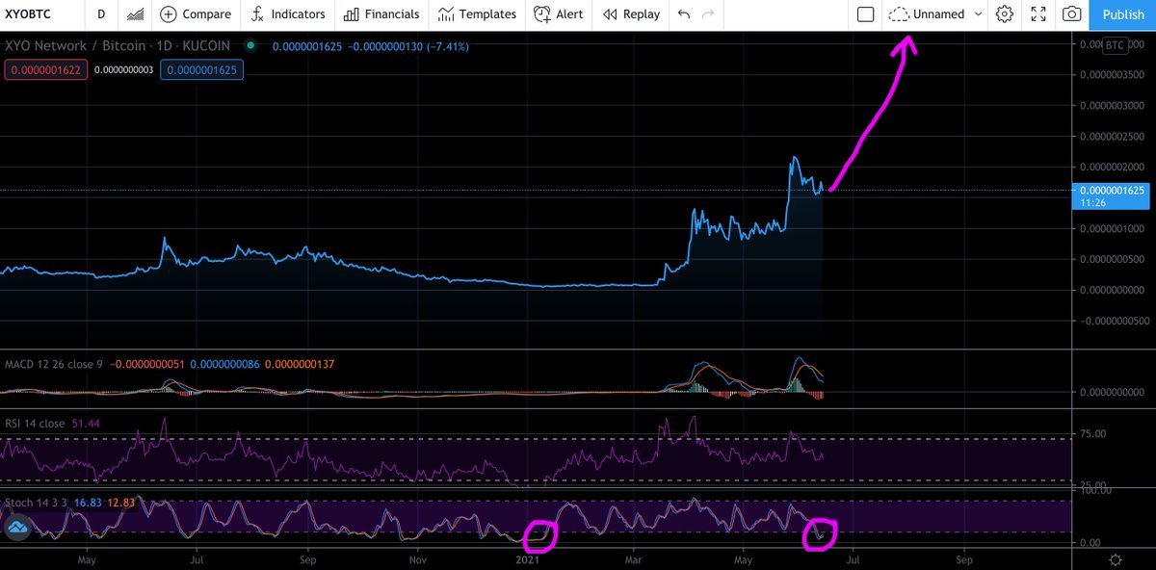The image size is (1156, 570).
Task: Open the Financials panel
Action: [x=381, y=14]
